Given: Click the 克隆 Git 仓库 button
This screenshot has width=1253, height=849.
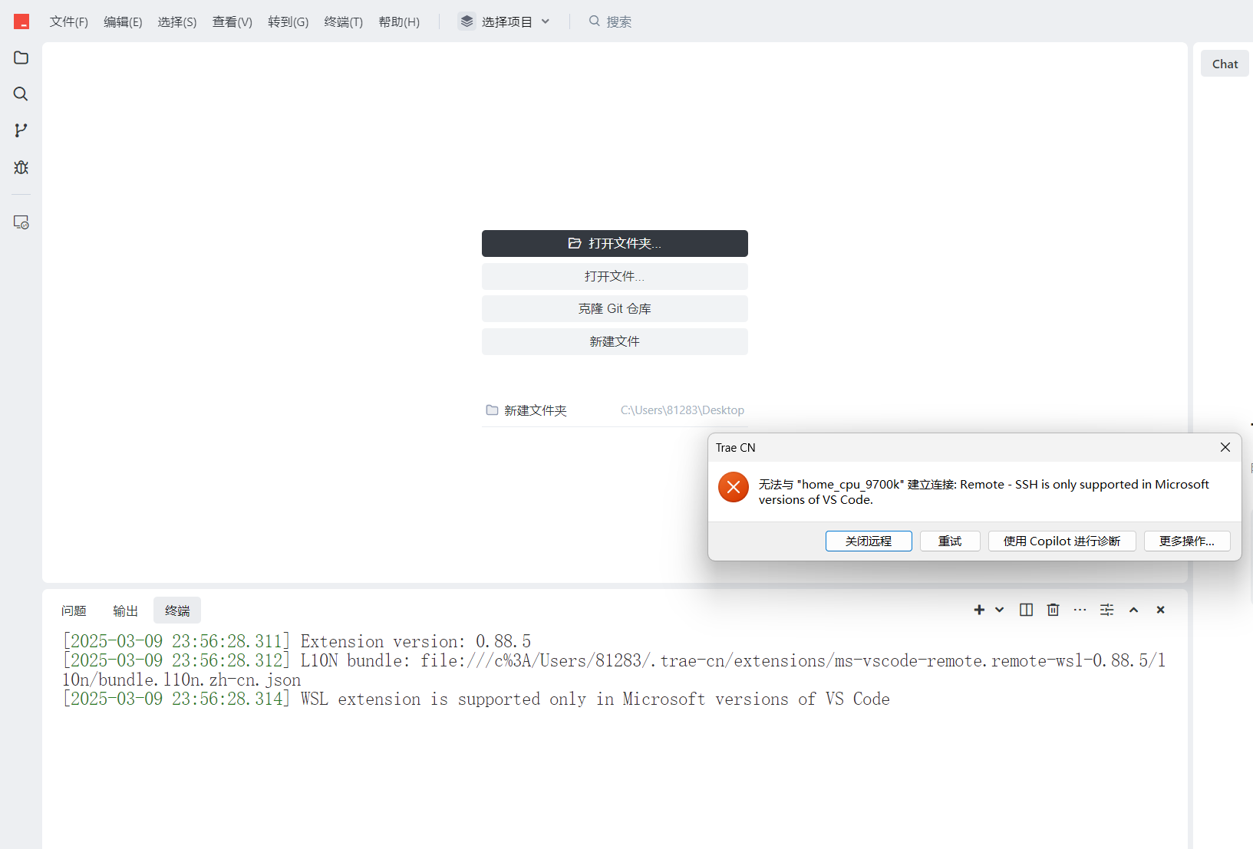Looking at the screenshot, I should point(615,308).
